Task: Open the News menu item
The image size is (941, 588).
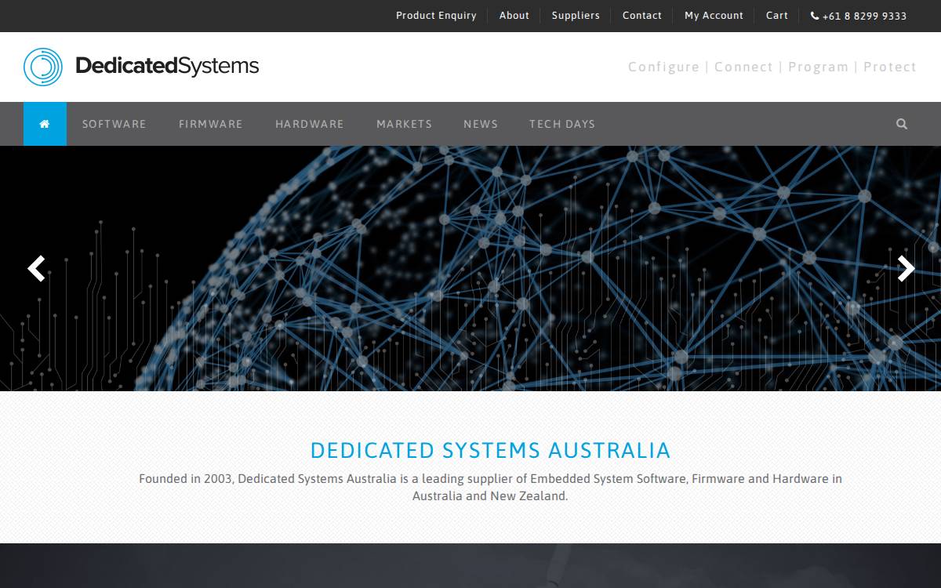Action: tap(481, 124)
